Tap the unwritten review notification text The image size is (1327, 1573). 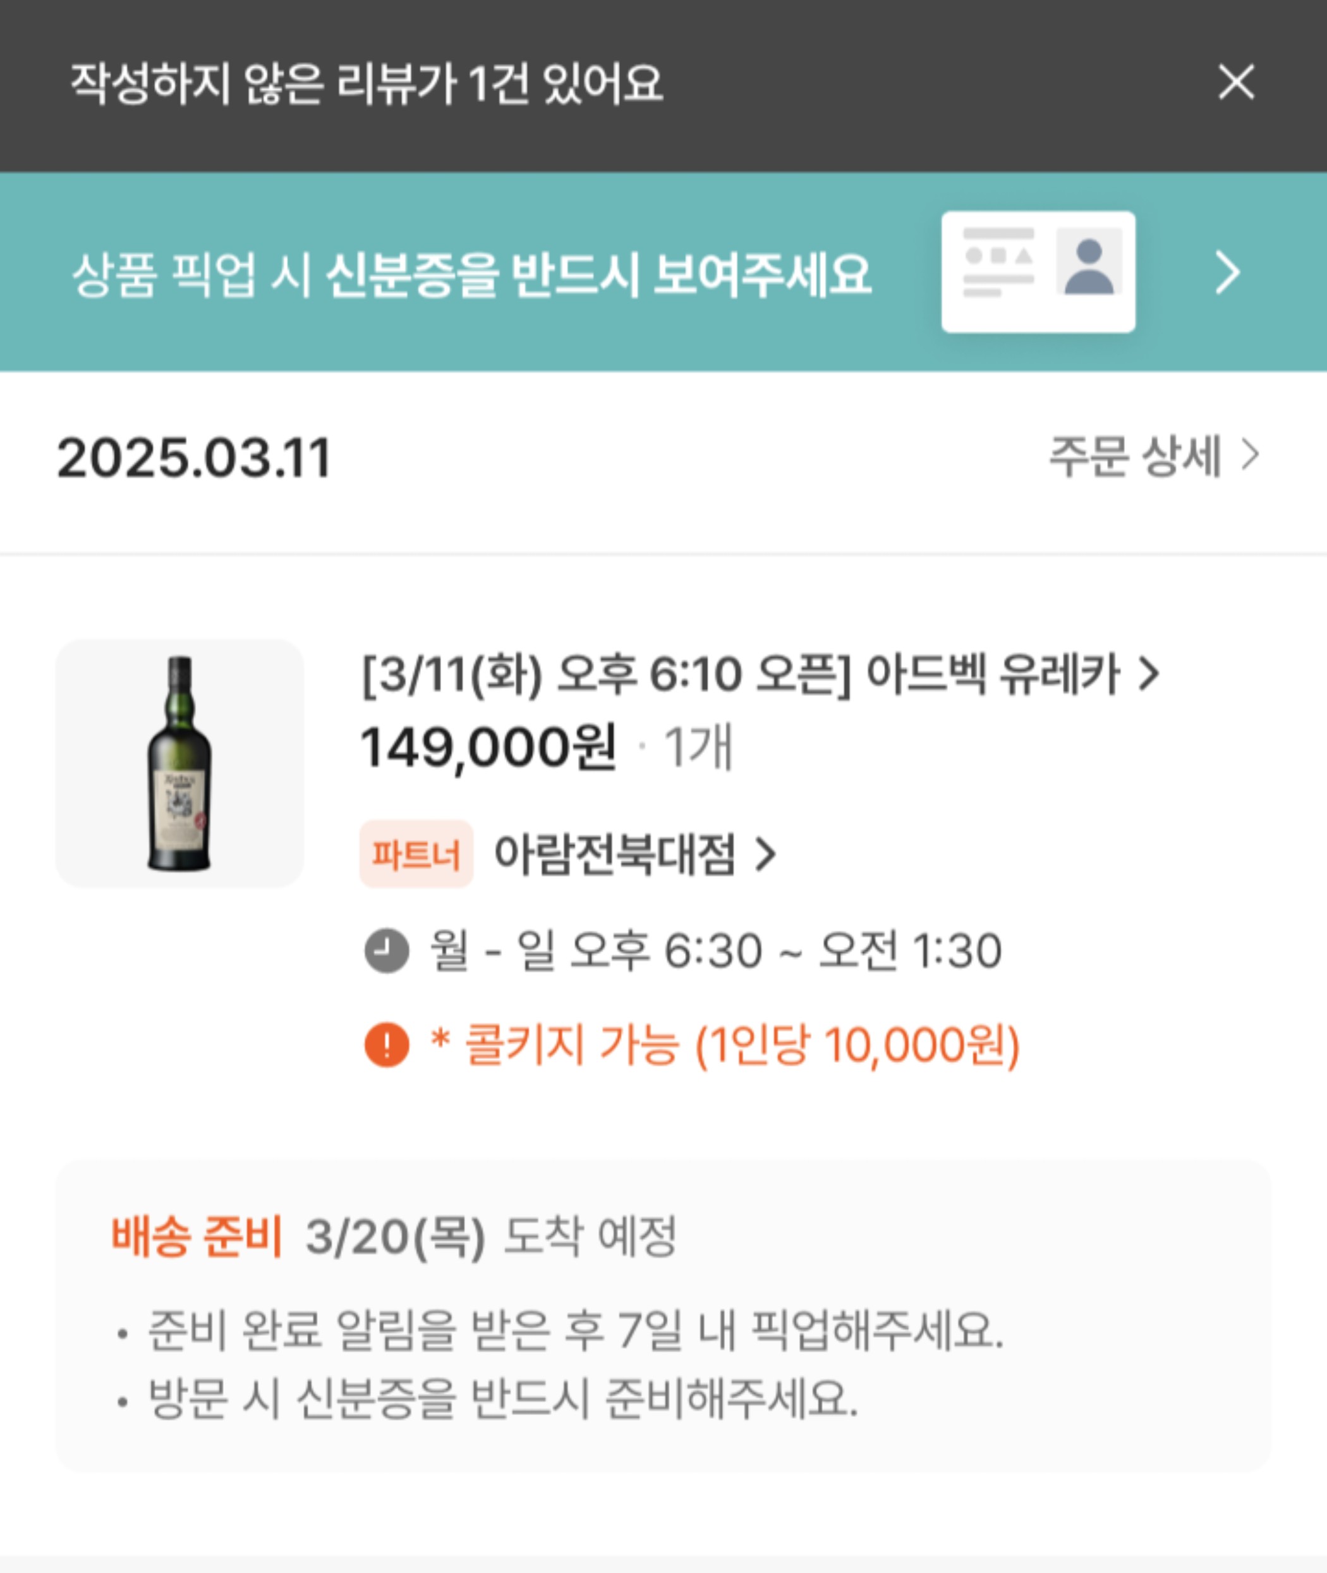(x=367, y=83)
